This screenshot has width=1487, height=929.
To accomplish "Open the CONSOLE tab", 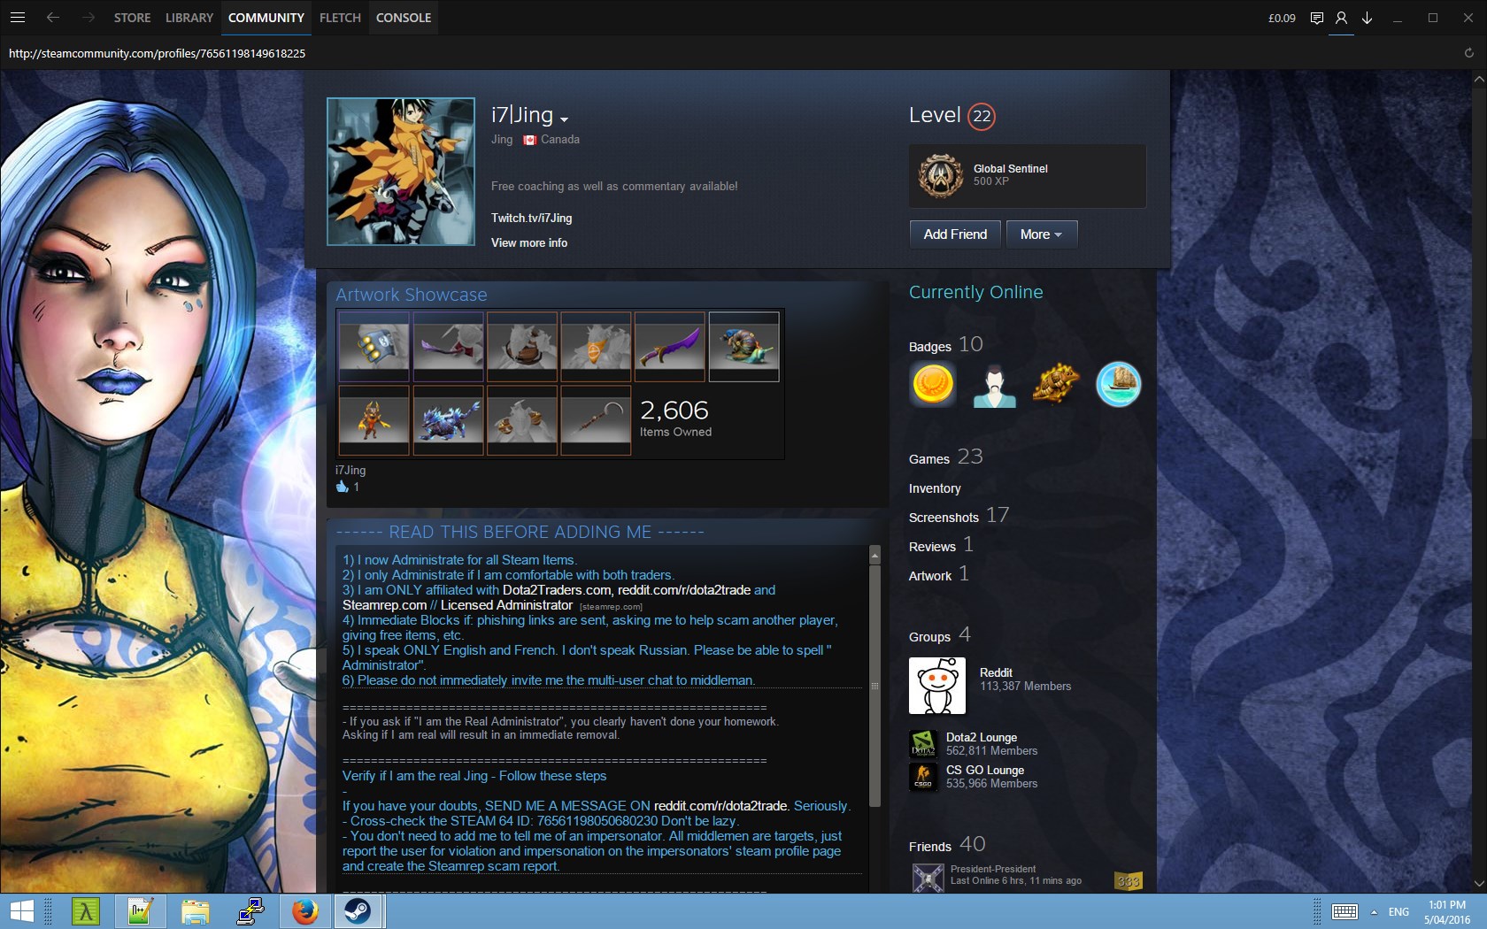I will tap(403, 18).
